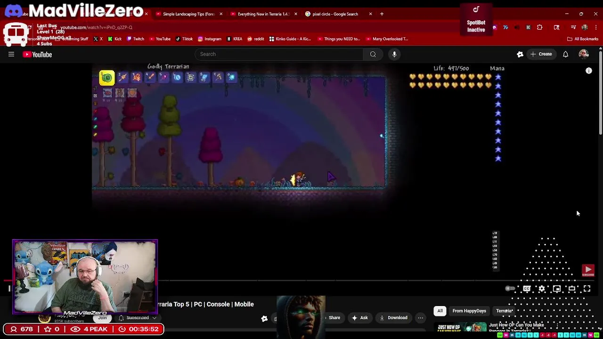Open the X bookmark
603x339 pixels.
click(98, 39)
